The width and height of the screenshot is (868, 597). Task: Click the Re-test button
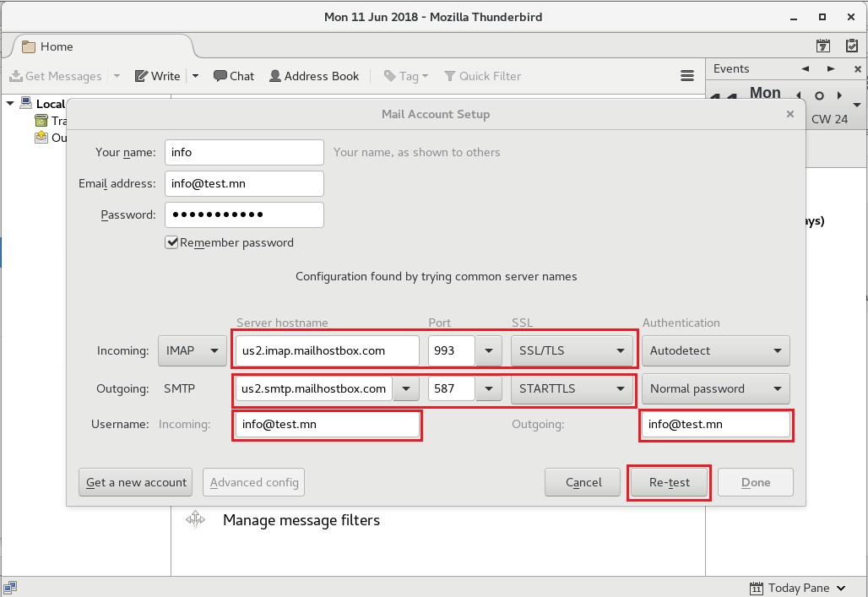670,482
